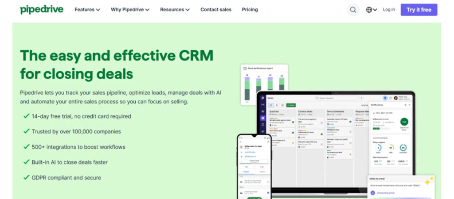Click the phone mockup showing Willamette Co deal

254,167
